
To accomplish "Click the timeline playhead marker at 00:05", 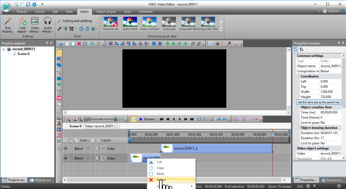I will [272, 135].
